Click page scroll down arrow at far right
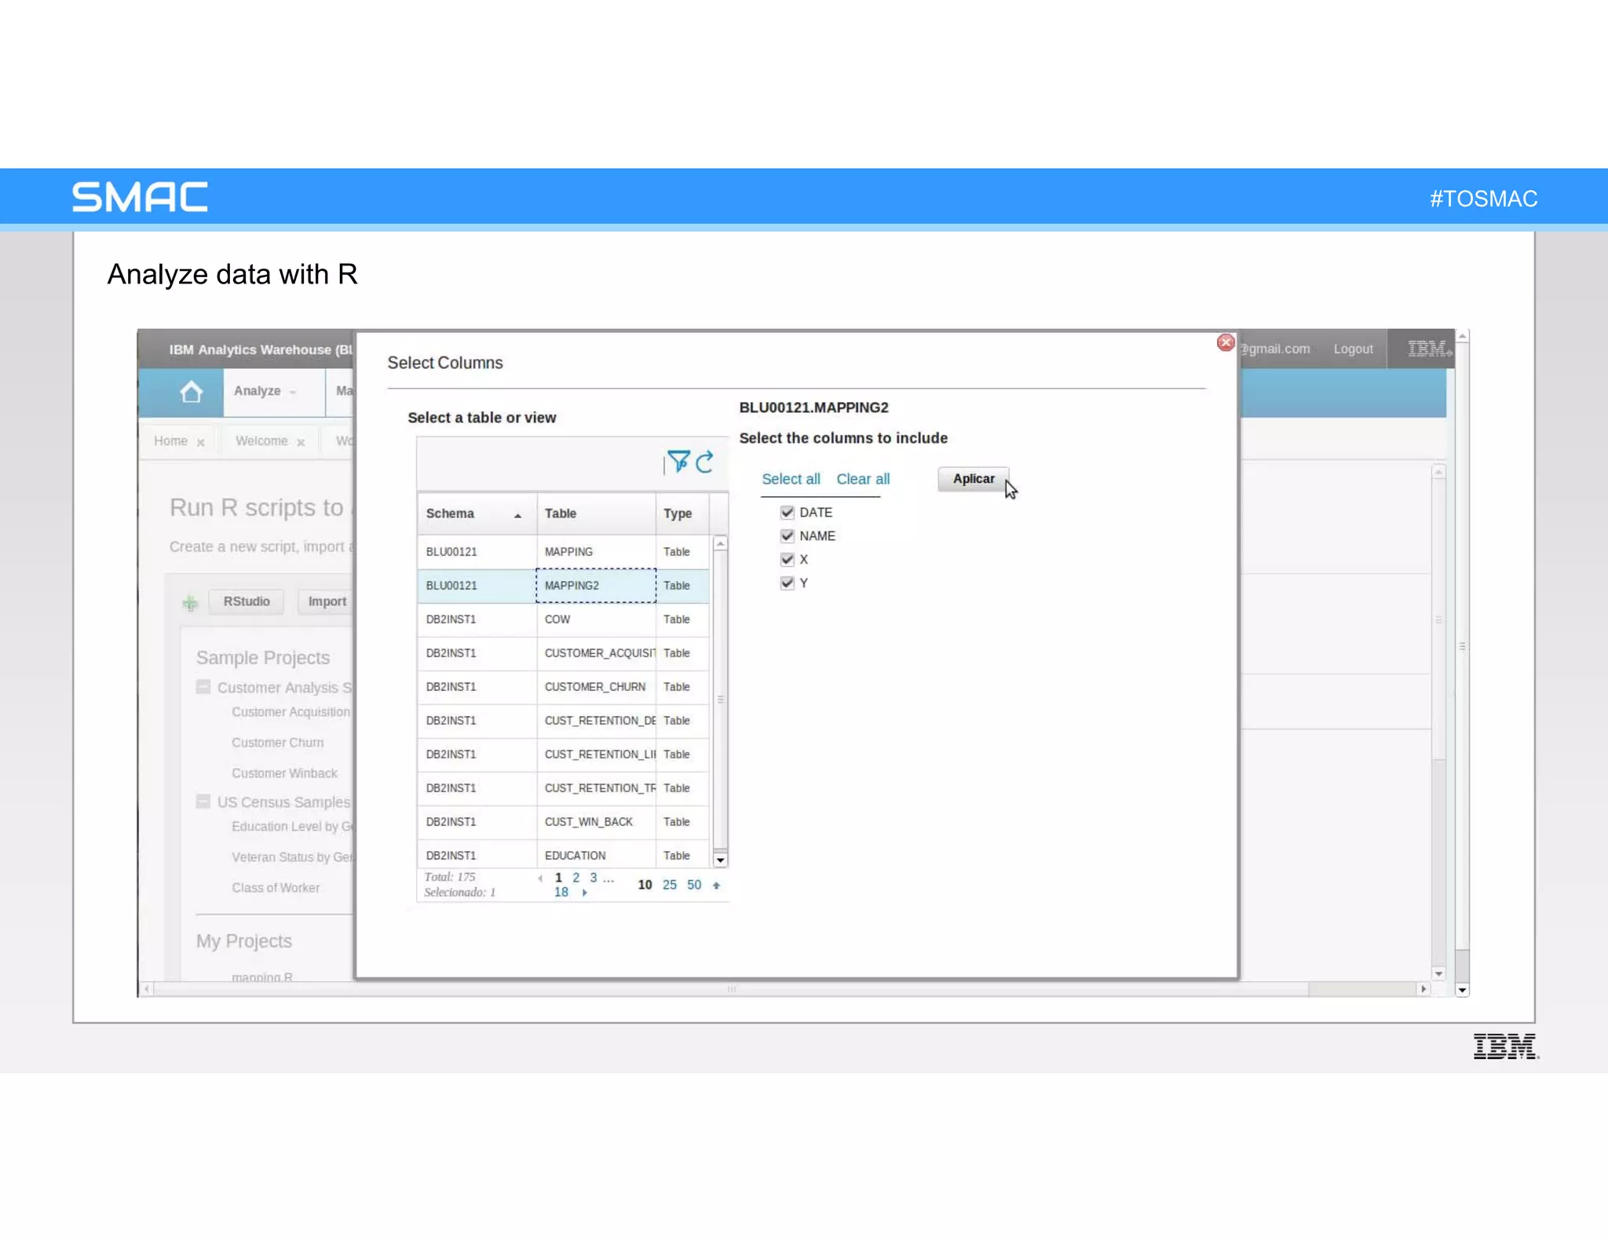 point(1462,990)
